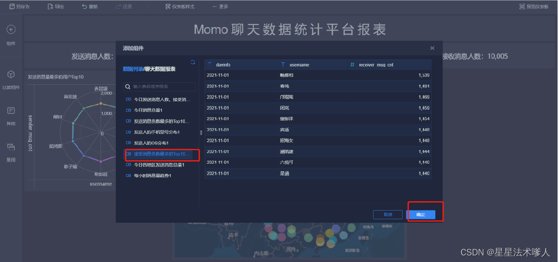Click the DB icon beside 发送人的OS分布1
558x262 pixels.
tap(128, 143)
